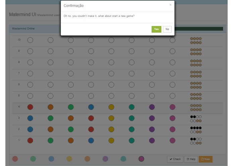Click Yes to start a new game
Image resolution: width=233 pixels, height=166 pixels.
[156, 29]
